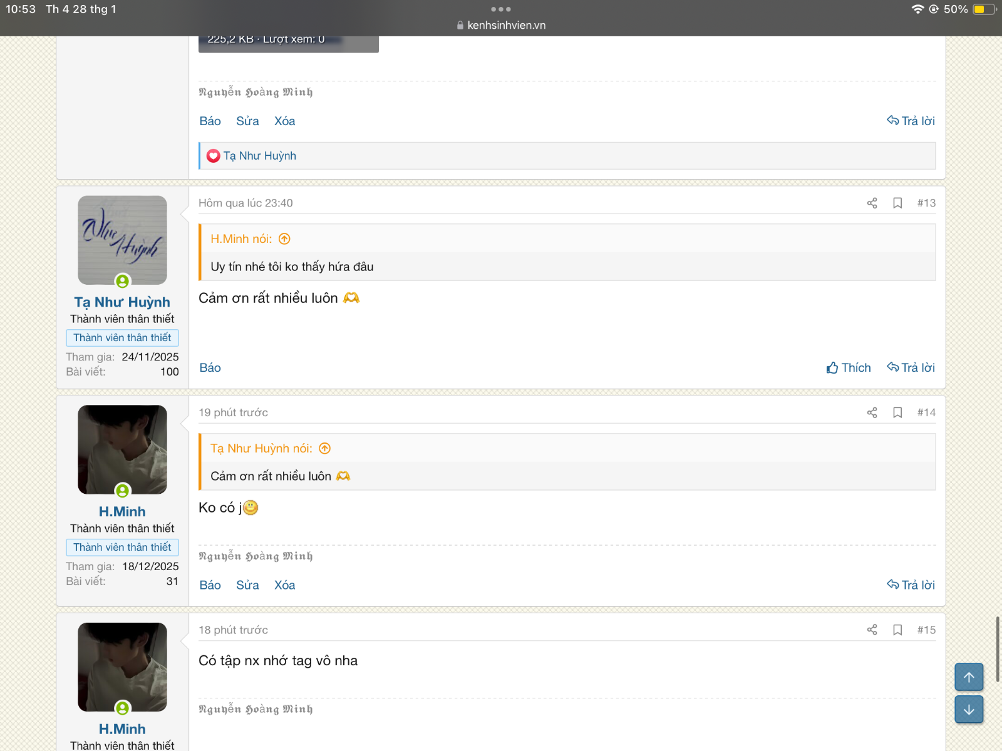The width and height of the screenshot is (1002, 751).
Task: Open Tạ Như Huỳnh's avatar image
Action: pyautogui.click(x=122, y=240)
